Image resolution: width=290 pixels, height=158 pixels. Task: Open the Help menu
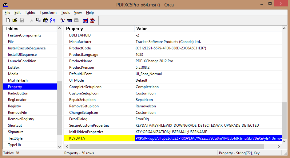pyautogui.click(x=90, y=13)
